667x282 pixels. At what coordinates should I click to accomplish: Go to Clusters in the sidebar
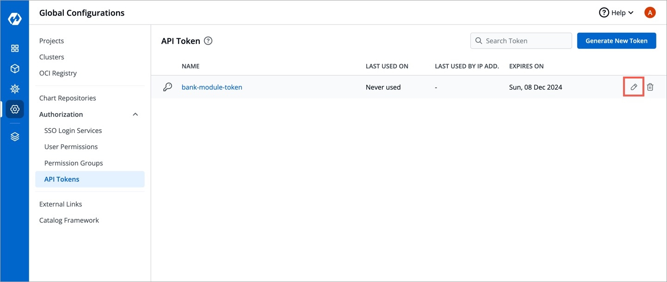click(x=51, y=57)
